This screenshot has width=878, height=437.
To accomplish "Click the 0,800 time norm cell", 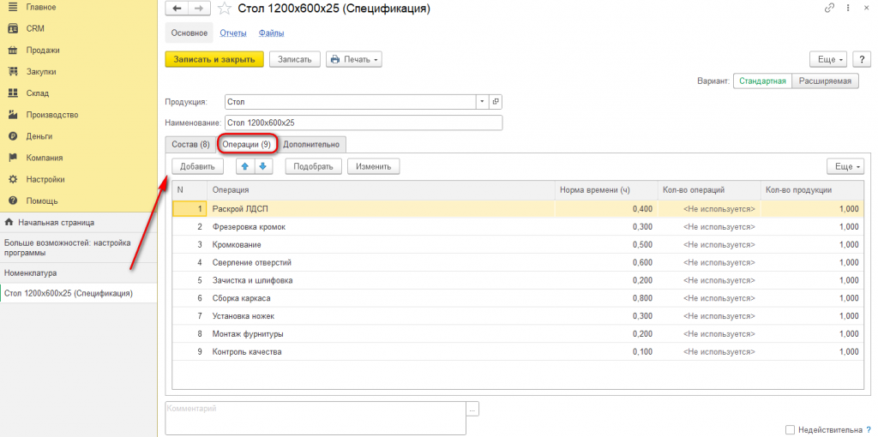I will [x=606, y=298].
